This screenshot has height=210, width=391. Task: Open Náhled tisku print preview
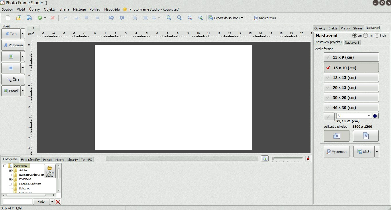(264, 18)
